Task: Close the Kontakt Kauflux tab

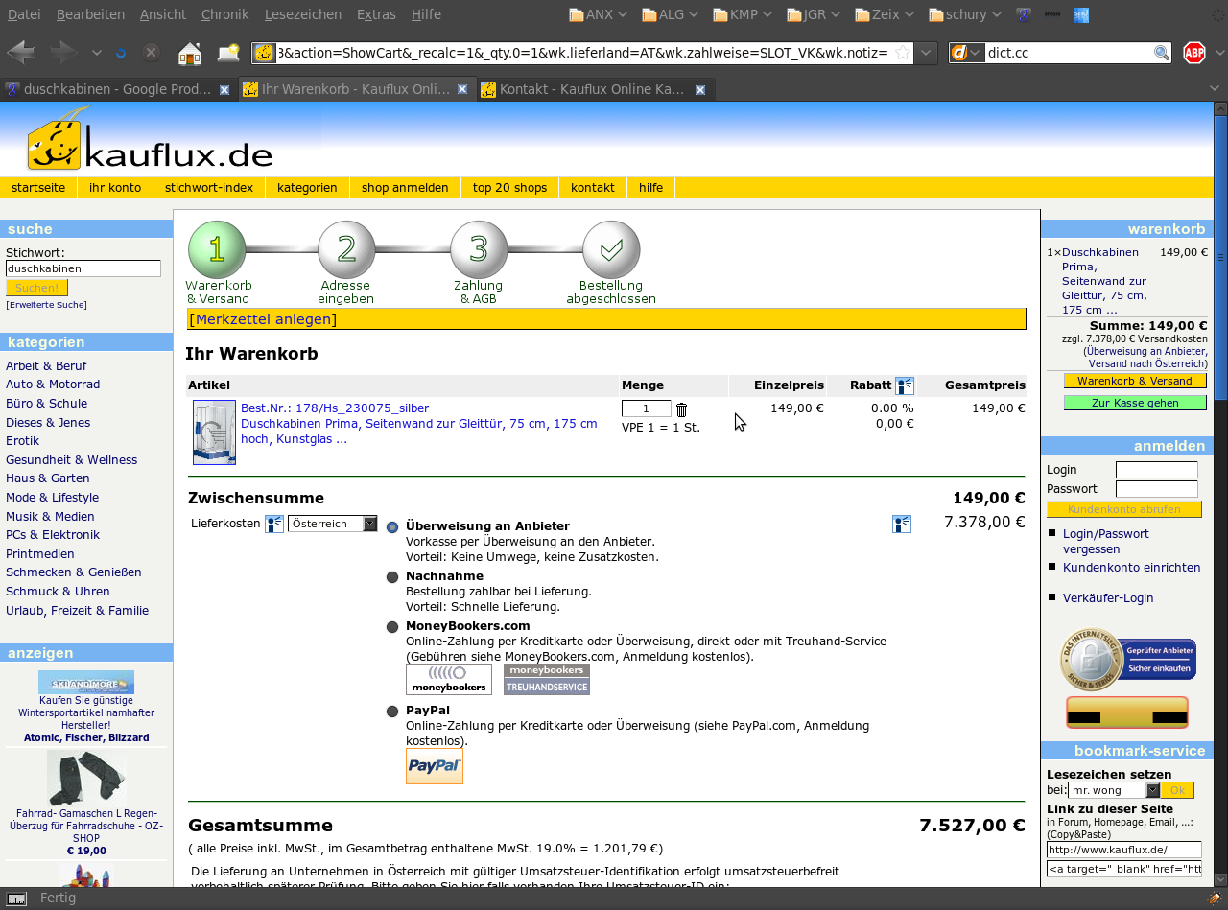Action: 700,90
